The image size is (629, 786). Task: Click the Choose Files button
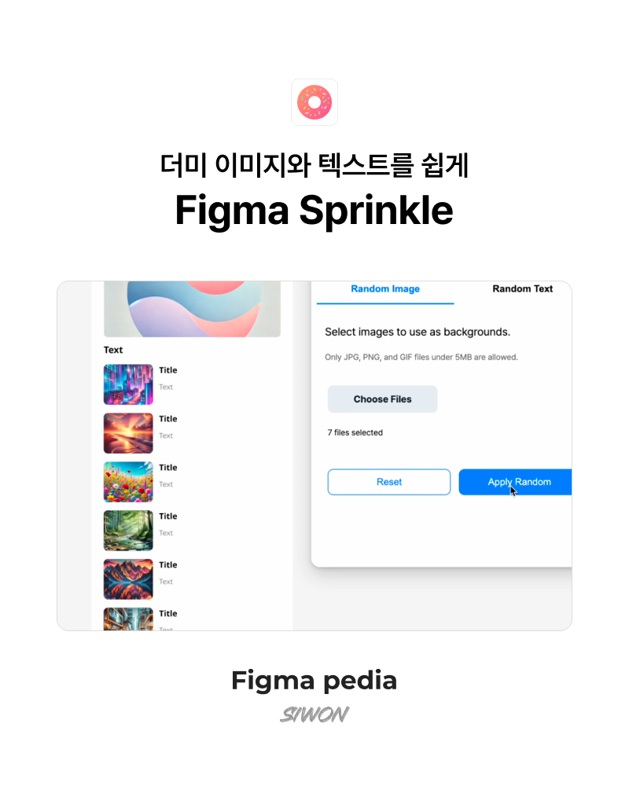382,399
